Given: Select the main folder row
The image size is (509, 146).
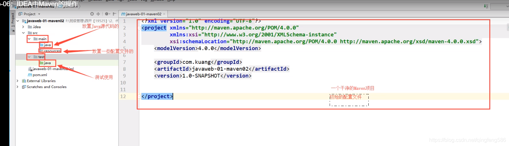Looking at the screenshot, I should (40, 39).
